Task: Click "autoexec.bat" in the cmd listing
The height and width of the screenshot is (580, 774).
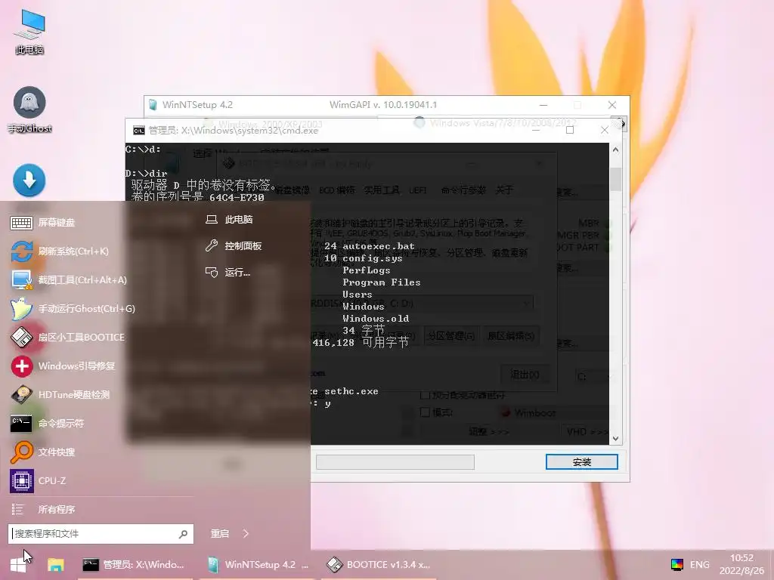Action: point(379,245)
